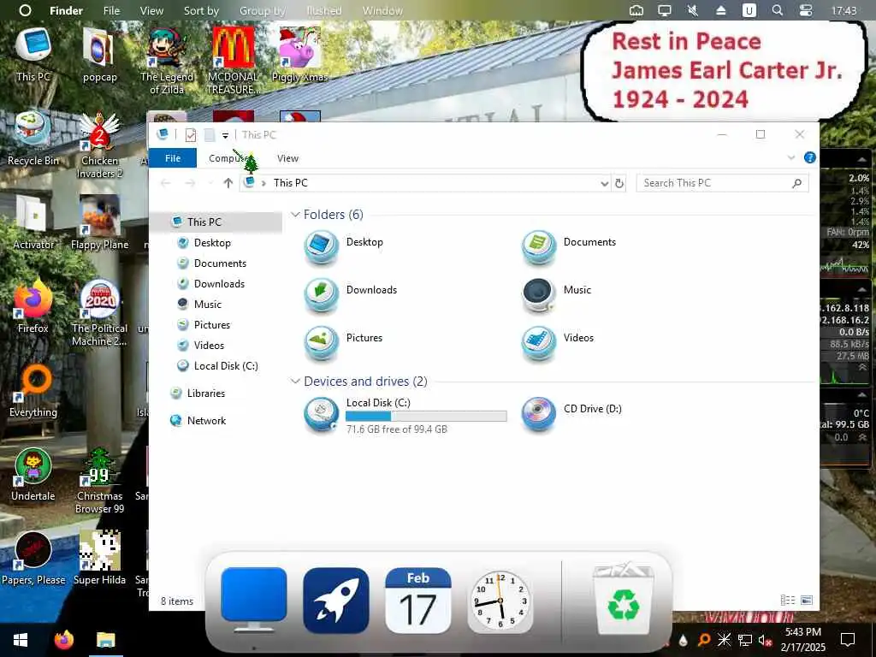Viewport: 876px width, 657px height.
Task: Open the rocket Launchpad icon in dock
Action: [335, 601]
